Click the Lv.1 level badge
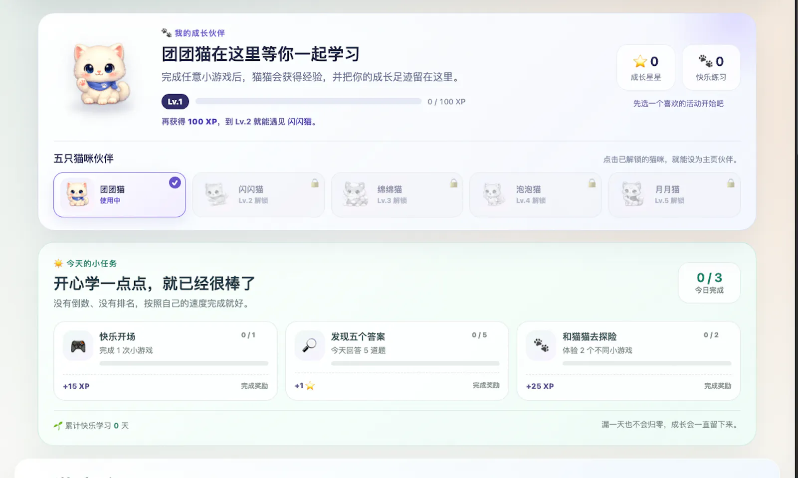 click(175, 102)
